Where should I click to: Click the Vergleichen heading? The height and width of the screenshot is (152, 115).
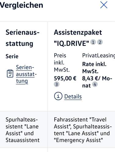tap(21, 5)
